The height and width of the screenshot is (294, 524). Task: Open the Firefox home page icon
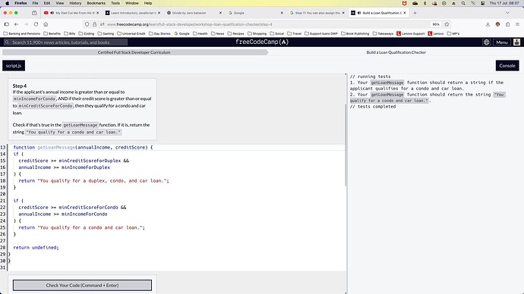click(x=46, y=24)
